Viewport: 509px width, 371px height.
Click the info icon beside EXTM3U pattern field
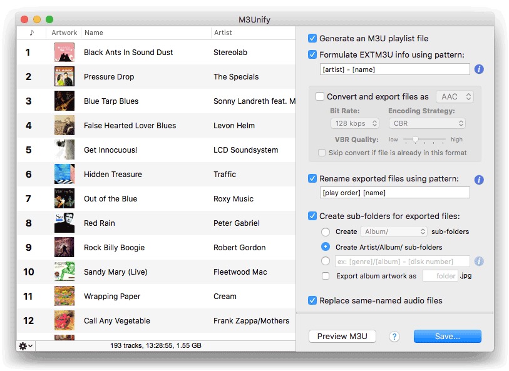479,69
